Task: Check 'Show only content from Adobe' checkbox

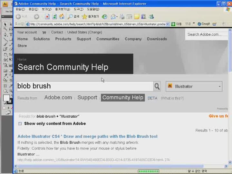Action: pos(20,124)
